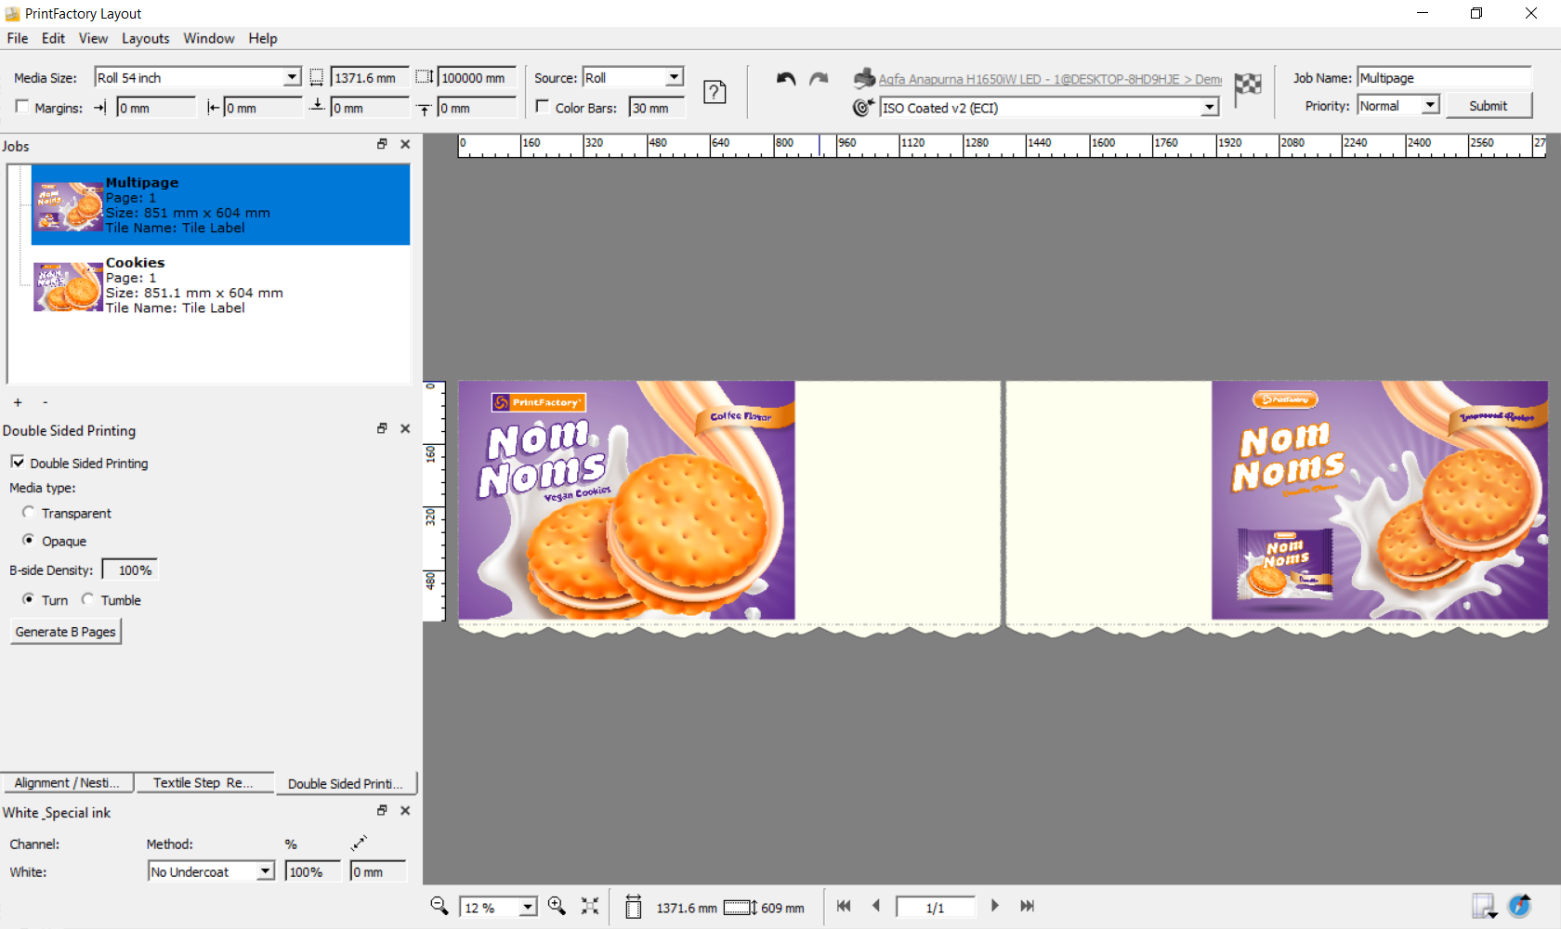
Task: Uncheck Double Sided Printing checkbox
Action: [x=18, y=462]
